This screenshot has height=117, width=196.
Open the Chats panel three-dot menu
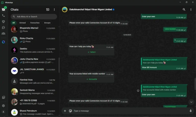click(54, 10)
